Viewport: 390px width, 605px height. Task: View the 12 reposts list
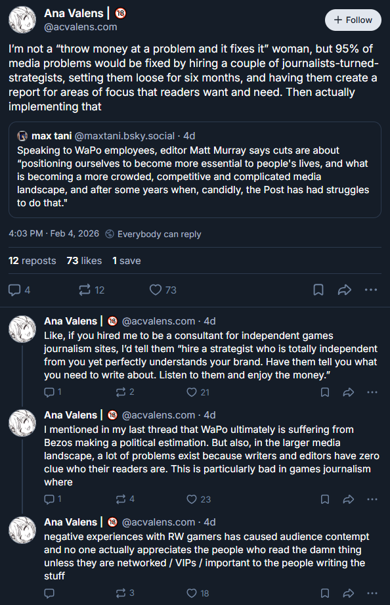click(32, 261)
